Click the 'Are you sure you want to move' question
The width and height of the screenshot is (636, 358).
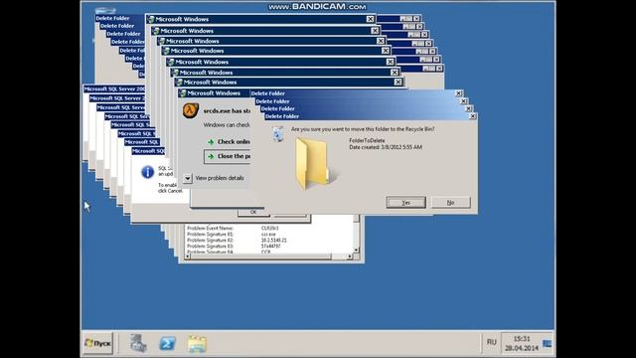pos(363,129)
